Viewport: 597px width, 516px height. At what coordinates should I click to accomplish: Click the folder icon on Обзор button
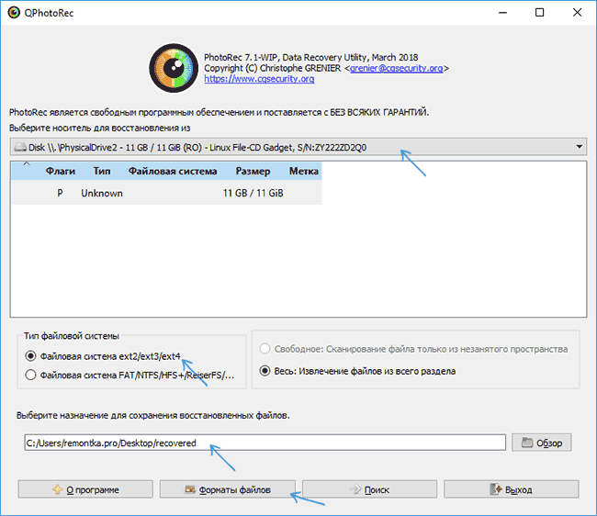[x=527, y=443]
